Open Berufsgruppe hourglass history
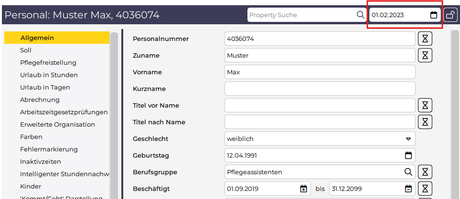This screenshot has width=460, height=199. pyautogui.click(x=425, y=172)
